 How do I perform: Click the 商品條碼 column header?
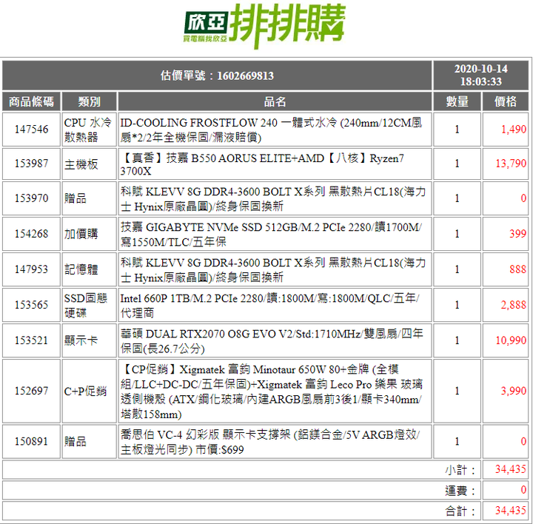coord(31,101)
